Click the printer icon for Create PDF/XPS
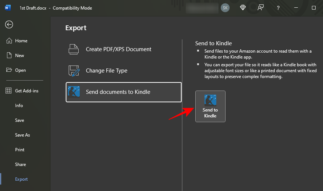The image size is (323, 191). click(x=74, y=49)
